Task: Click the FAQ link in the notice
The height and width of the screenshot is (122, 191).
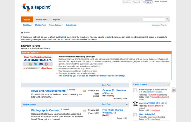Action: 64,37
